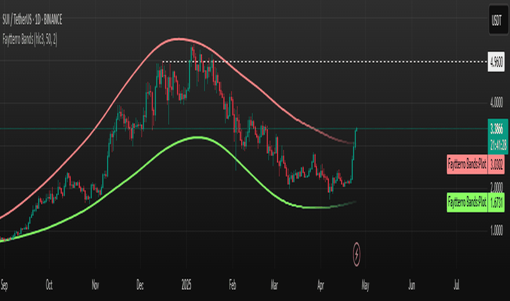Click the Mar time axis label
Screen dimensions: 510x301
pyautogui.click(x=274, y=285)
